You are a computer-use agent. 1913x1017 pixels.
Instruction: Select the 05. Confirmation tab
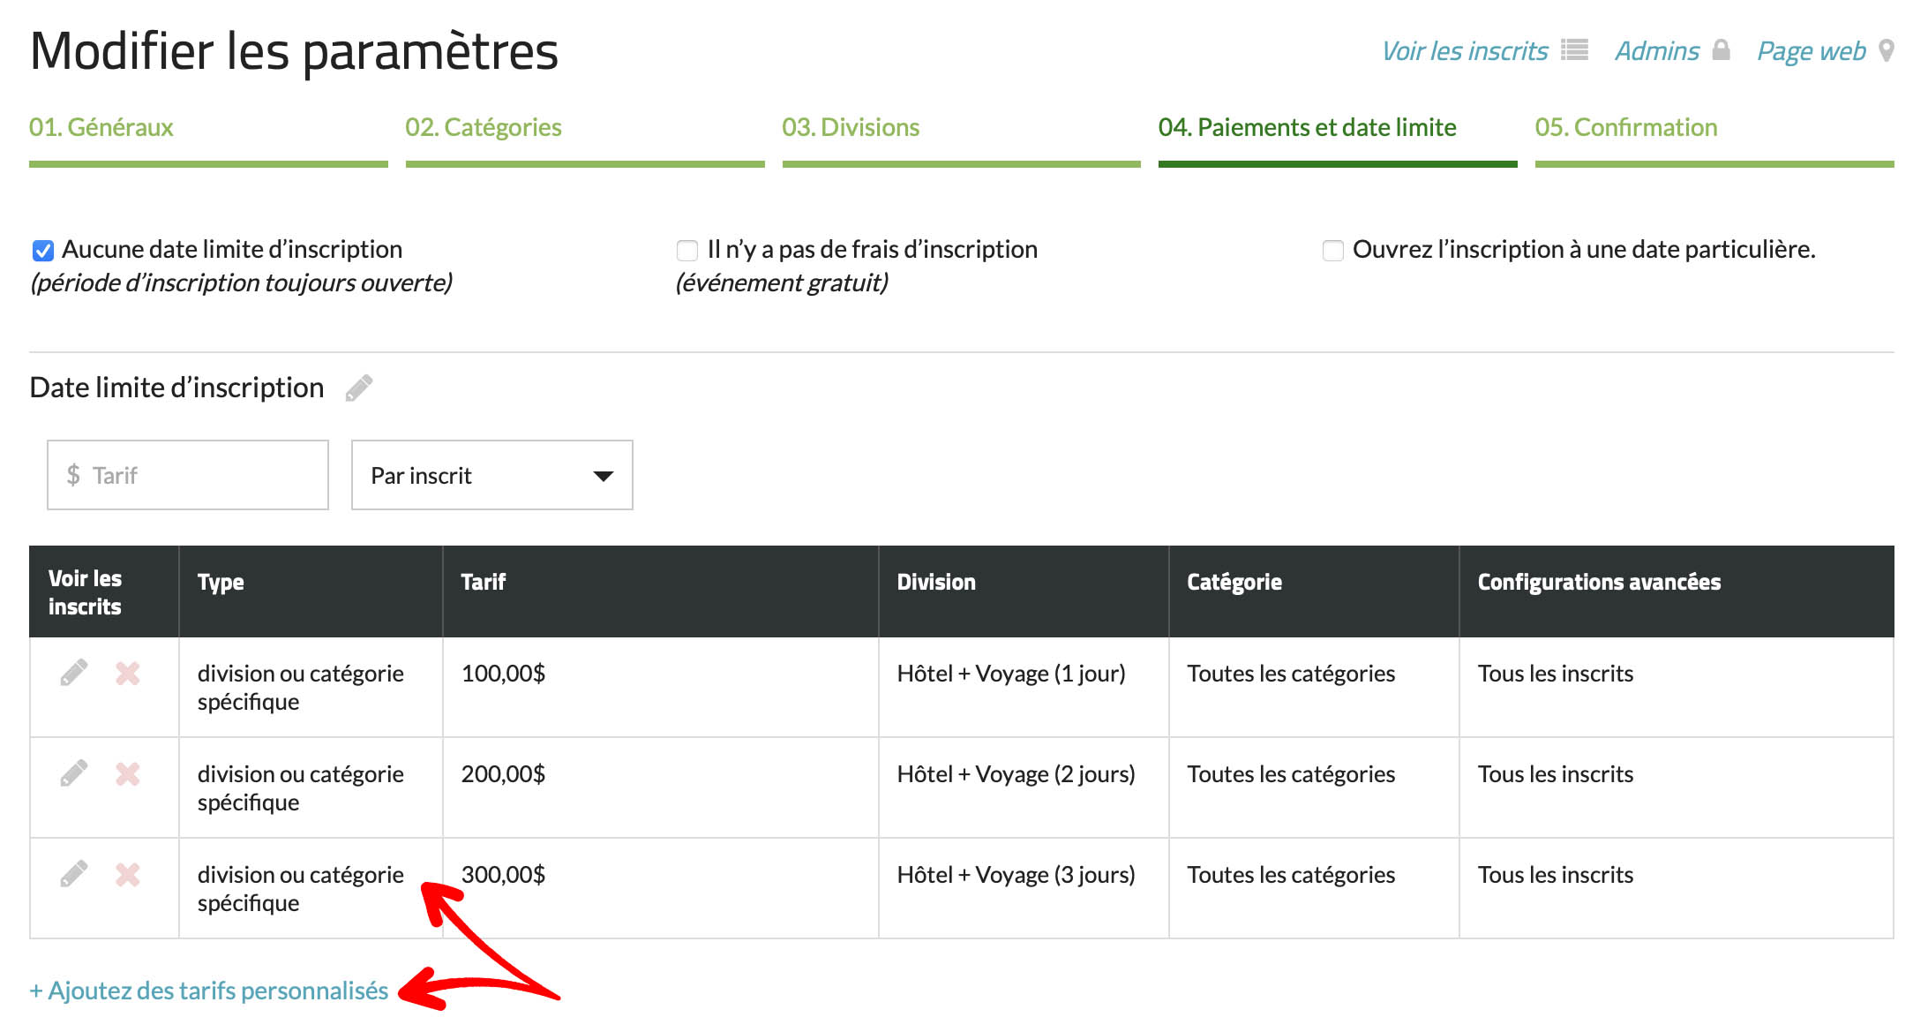tap(1625, 128)
